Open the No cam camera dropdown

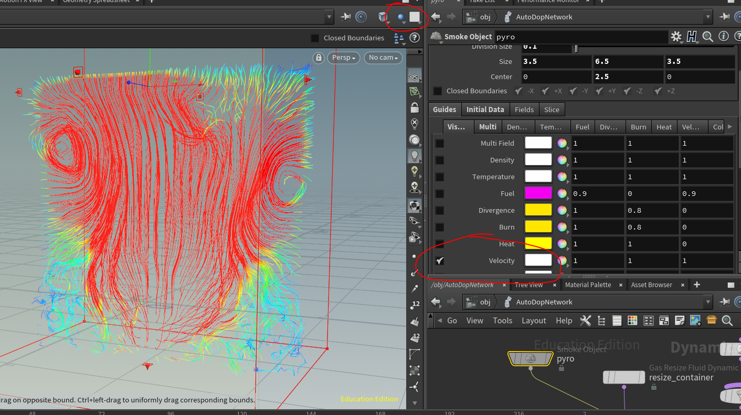click(x=384, y=58)
